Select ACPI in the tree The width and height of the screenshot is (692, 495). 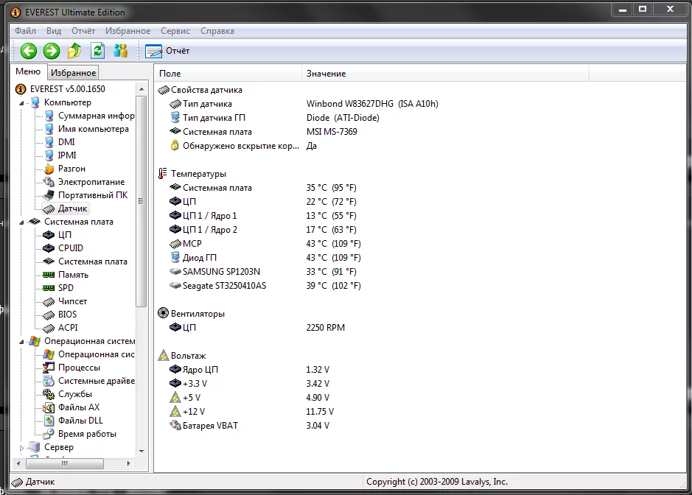click(68, 327)
